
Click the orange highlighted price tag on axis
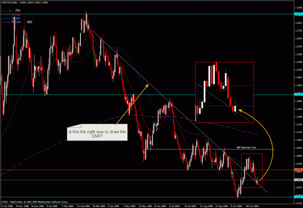[298, 170]
